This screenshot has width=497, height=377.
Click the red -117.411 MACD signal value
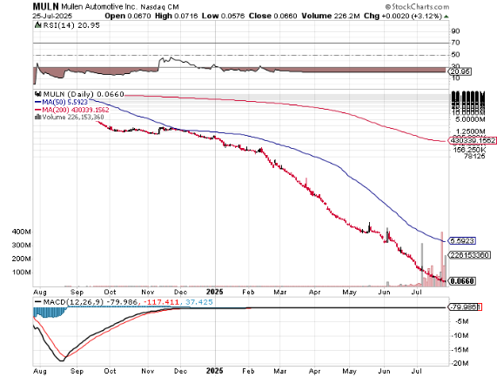[161, 302]
